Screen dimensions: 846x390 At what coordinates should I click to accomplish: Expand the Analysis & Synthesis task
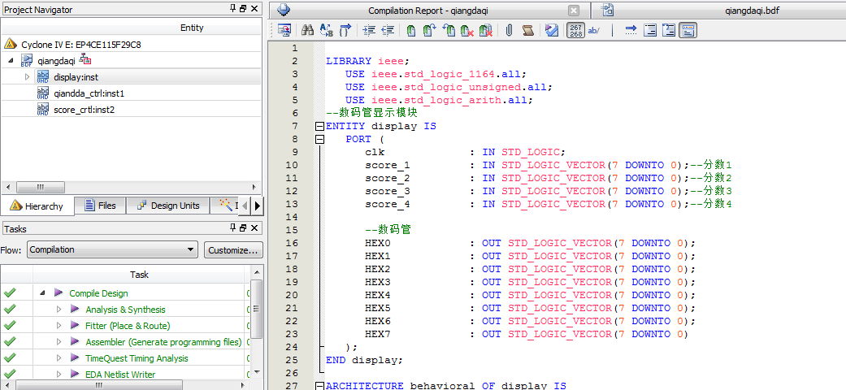(59, 310)
